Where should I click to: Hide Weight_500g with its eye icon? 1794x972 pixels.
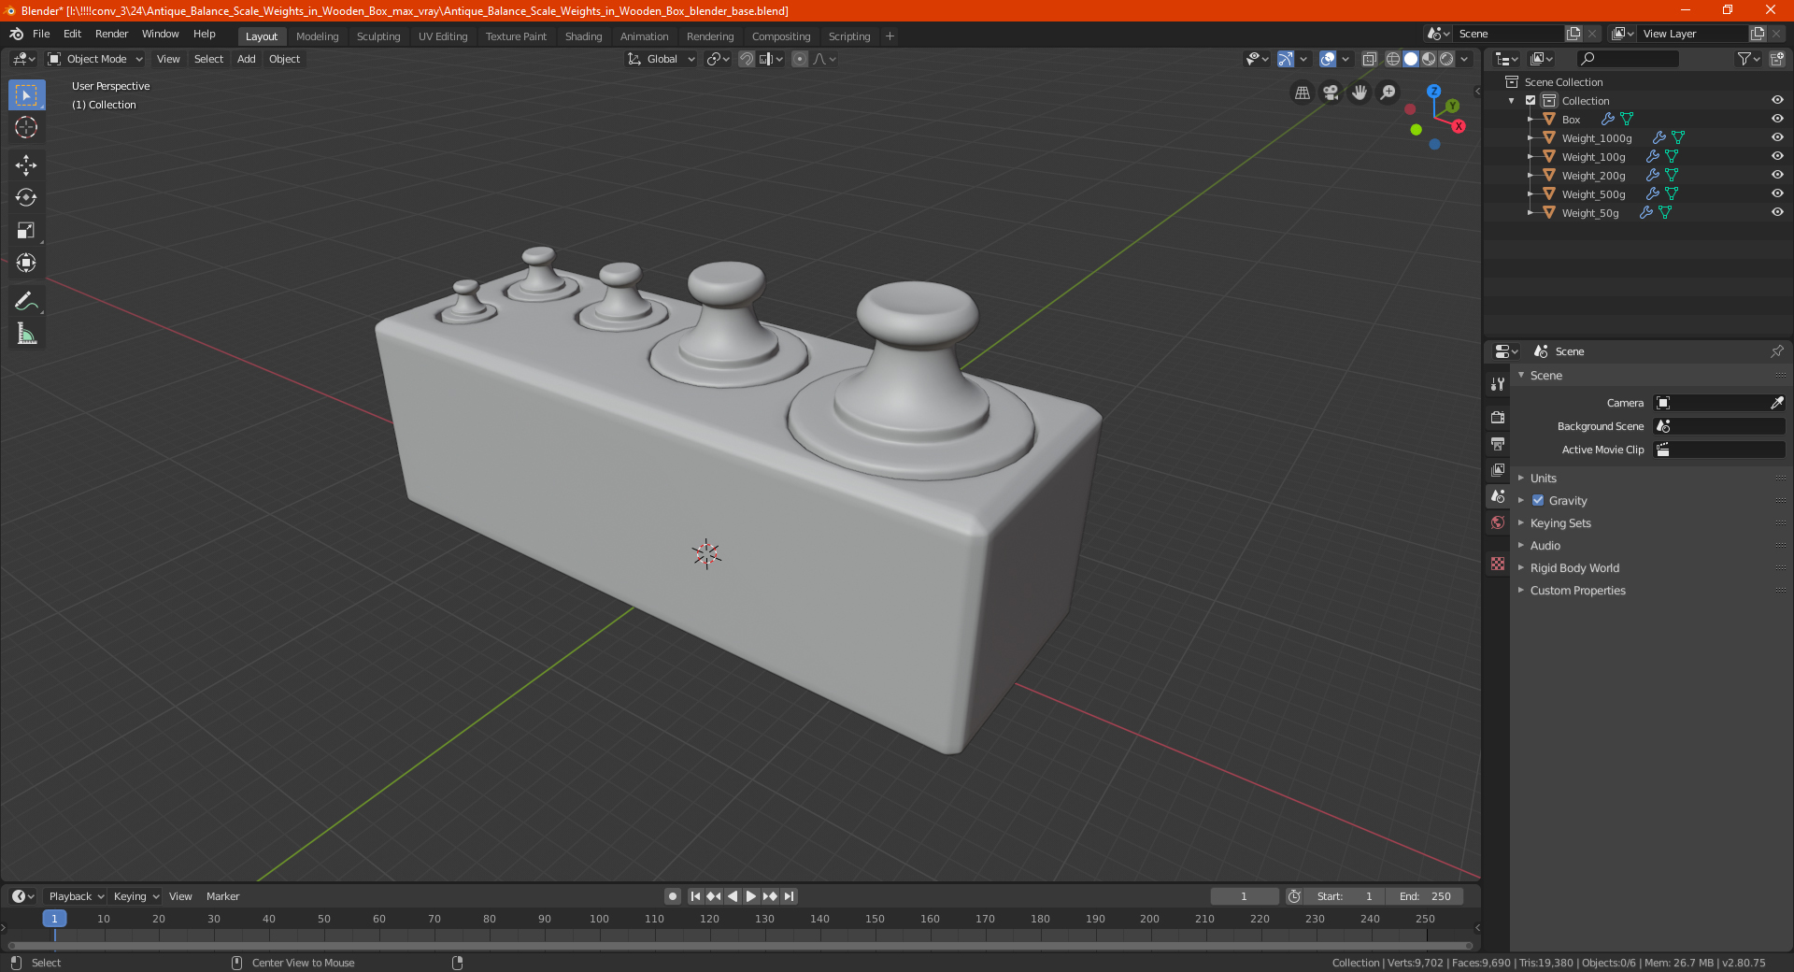tap(1777, 193)
